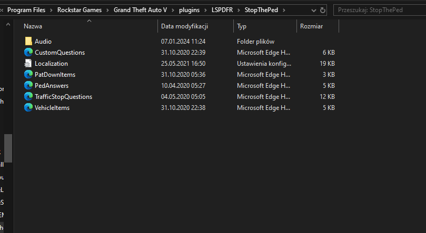Select the TrafficStopQuestions file icon
The width and height of the screenshot is (426, 233).
click(28, 96)
